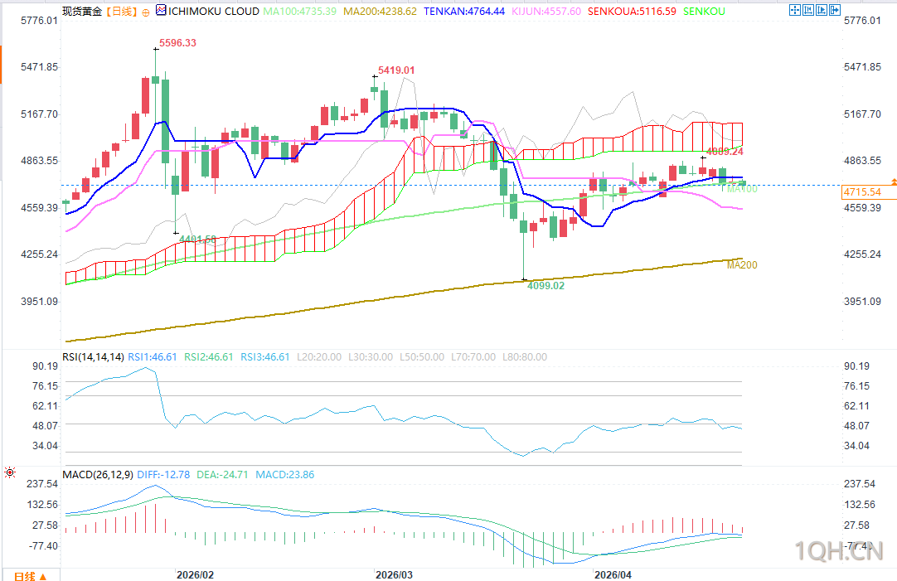Click the 现货黄金 instrument title
Image resolution: width=897 pixels, height=581 pixels.
[82, 12]
